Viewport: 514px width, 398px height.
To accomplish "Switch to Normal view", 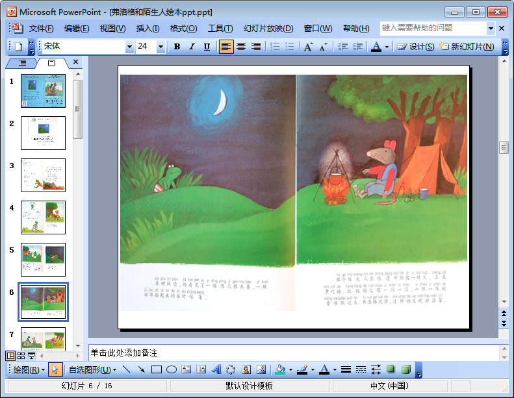I will (10, 356).
